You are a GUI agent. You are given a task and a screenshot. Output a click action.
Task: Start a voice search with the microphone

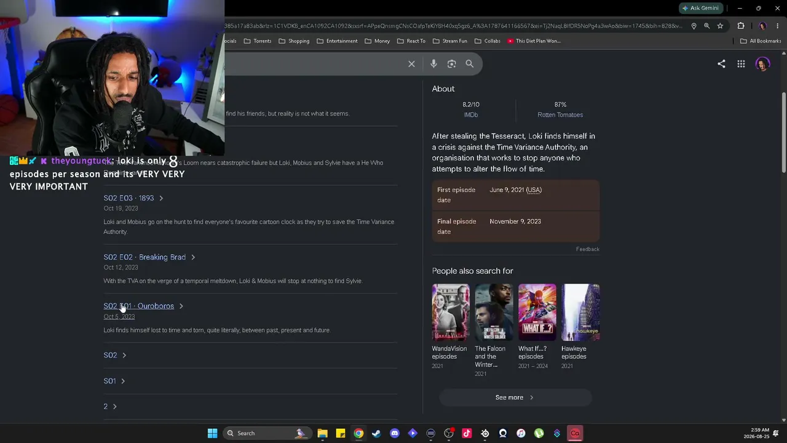click(433, 64)
